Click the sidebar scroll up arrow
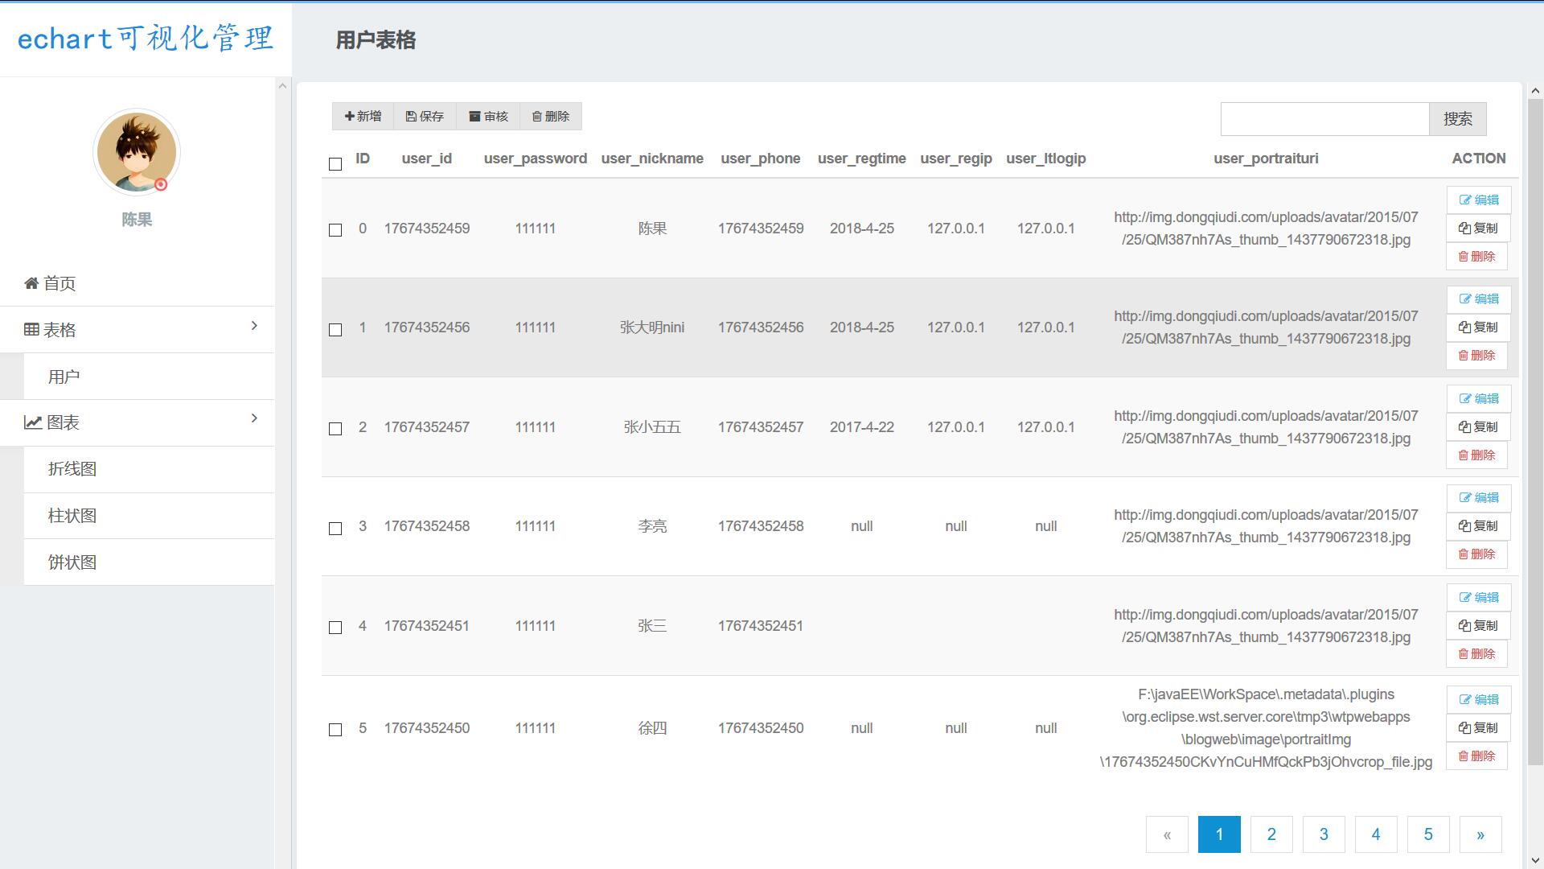Image resolution: width=1544 pixels, height=869 pixels. 282,85
